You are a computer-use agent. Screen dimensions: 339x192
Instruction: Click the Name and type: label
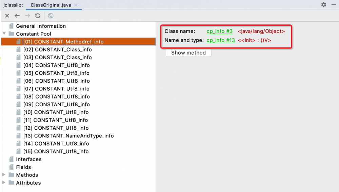click(x=184, y=40)
